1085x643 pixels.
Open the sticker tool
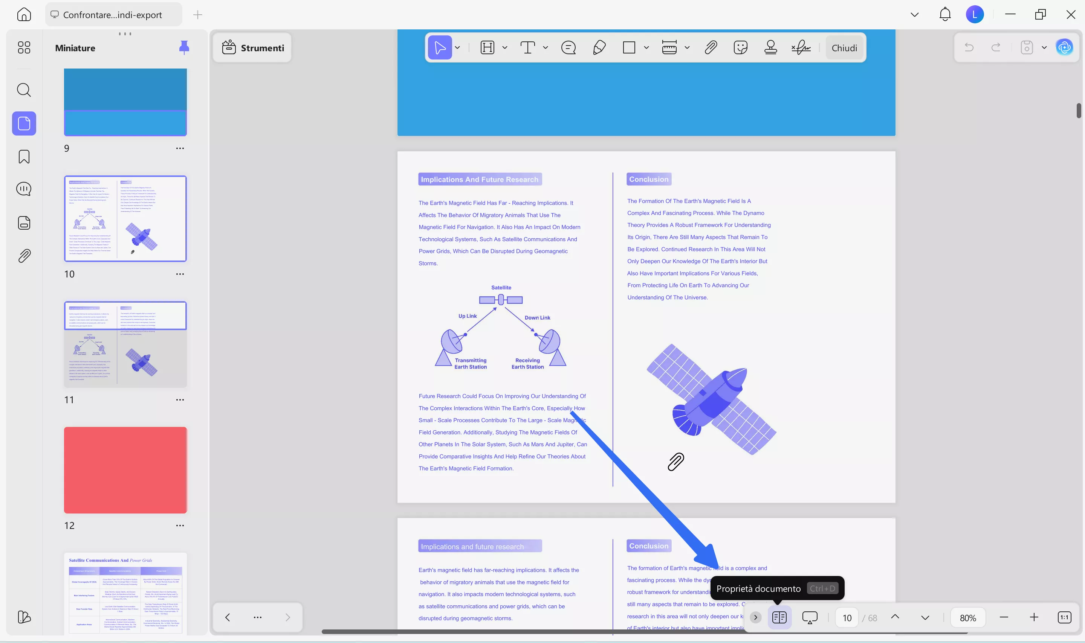[x=740, y=47]
